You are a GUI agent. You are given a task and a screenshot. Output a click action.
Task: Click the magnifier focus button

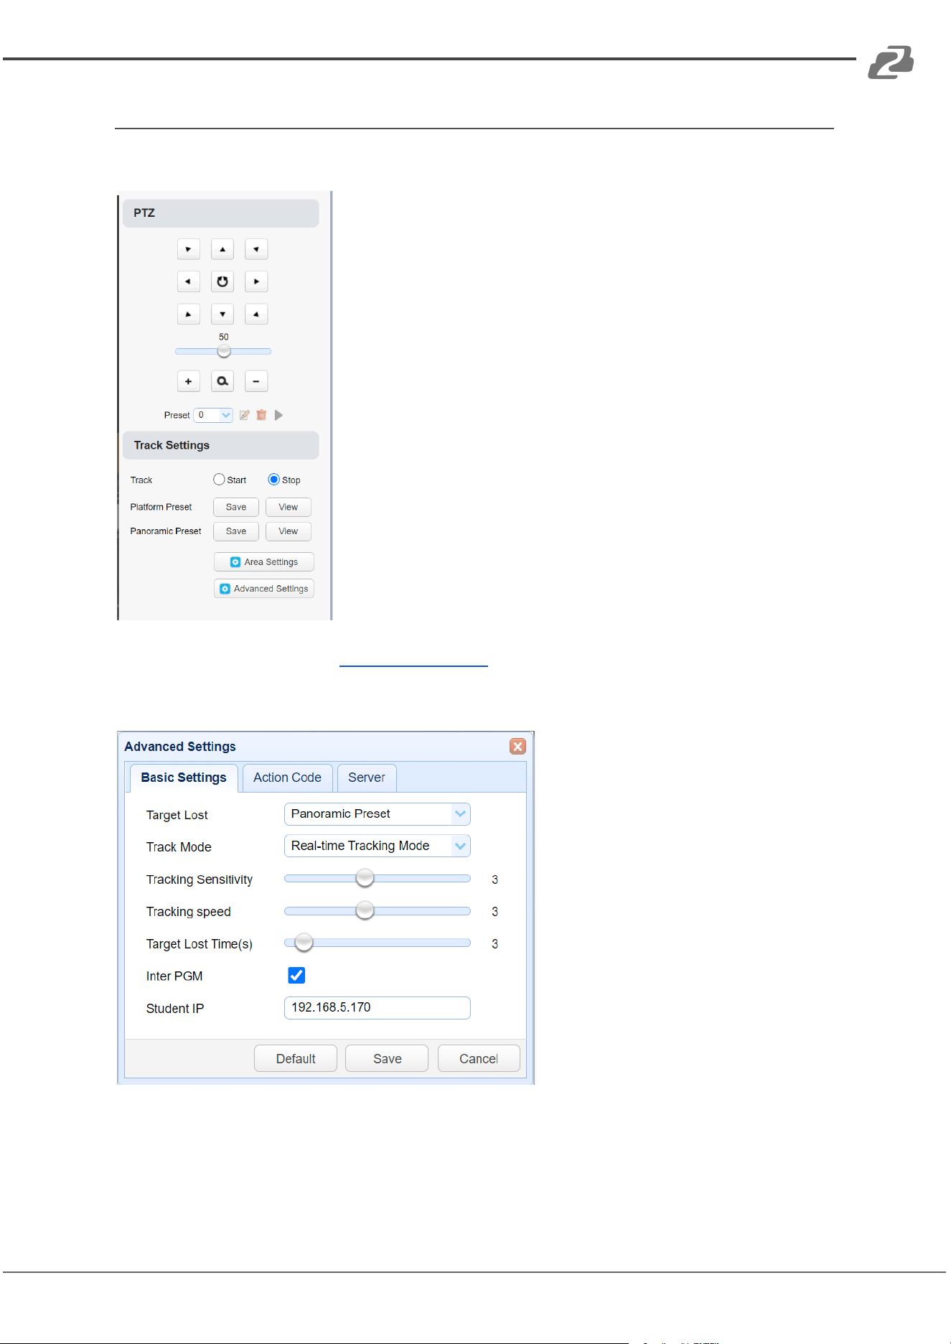tap(222, 381)
